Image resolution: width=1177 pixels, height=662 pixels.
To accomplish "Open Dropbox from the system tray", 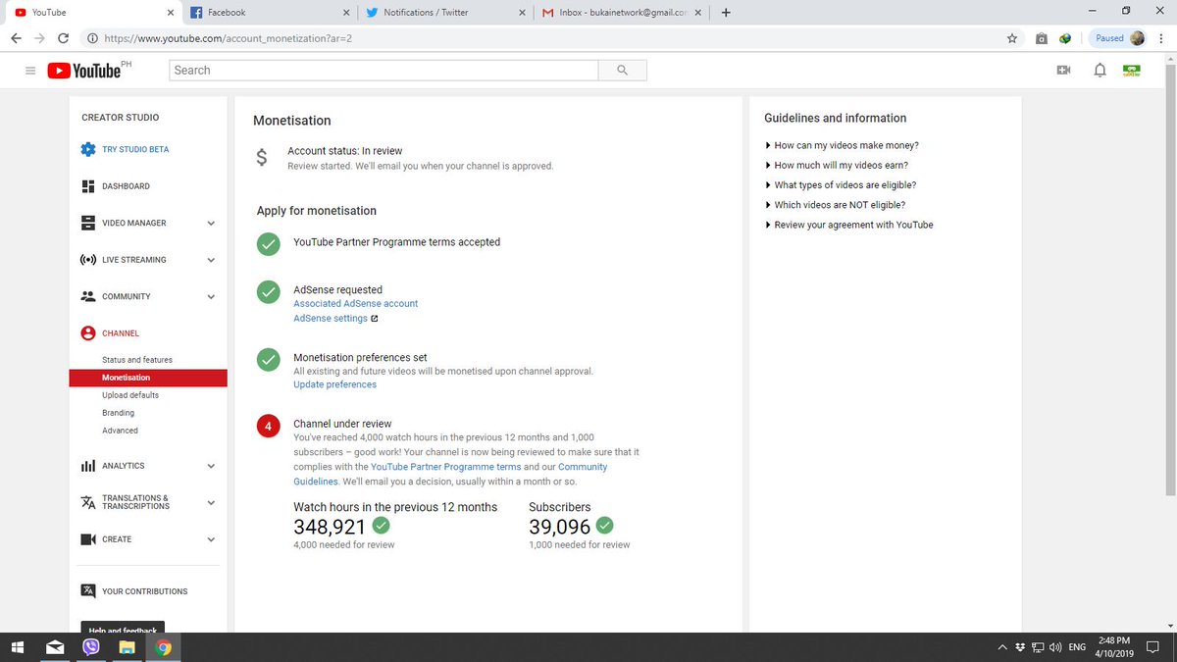I will pyautogui.click(x=1020, y=647).
